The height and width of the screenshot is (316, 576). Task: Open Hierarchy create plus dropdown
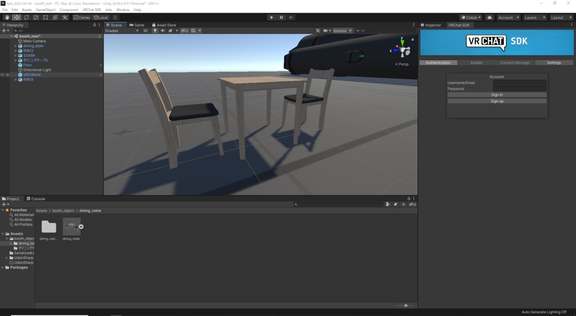pos(5,30)
